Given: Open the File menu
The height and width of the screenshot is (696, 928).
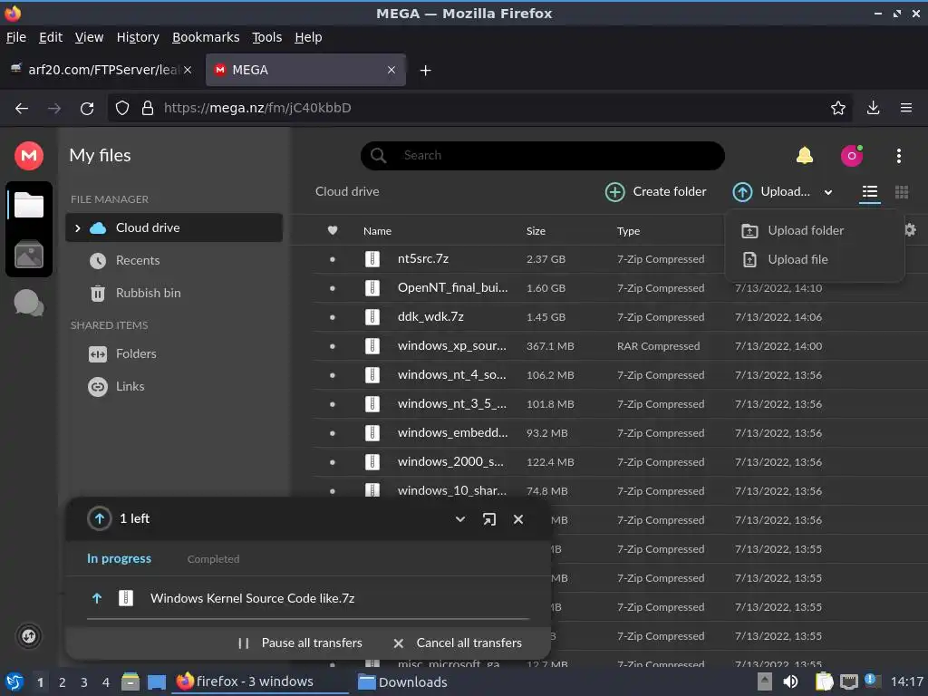Looking at the screenshot, I should (16, 37).
